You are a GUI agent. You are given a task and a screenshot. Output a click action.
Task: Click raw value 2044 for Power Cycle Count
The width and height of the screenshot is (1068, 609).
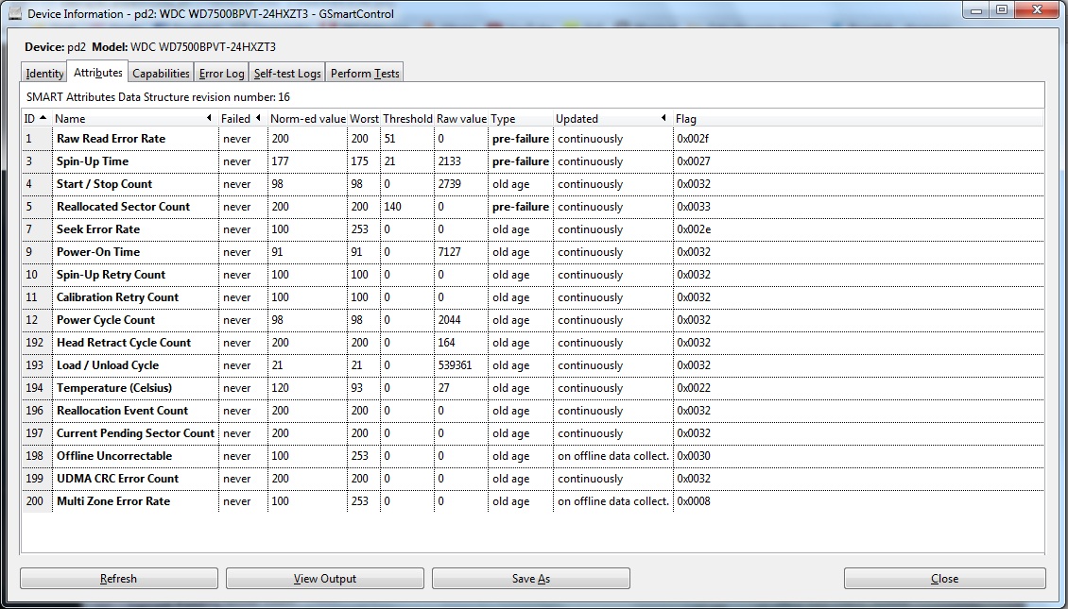pos(449,320)
